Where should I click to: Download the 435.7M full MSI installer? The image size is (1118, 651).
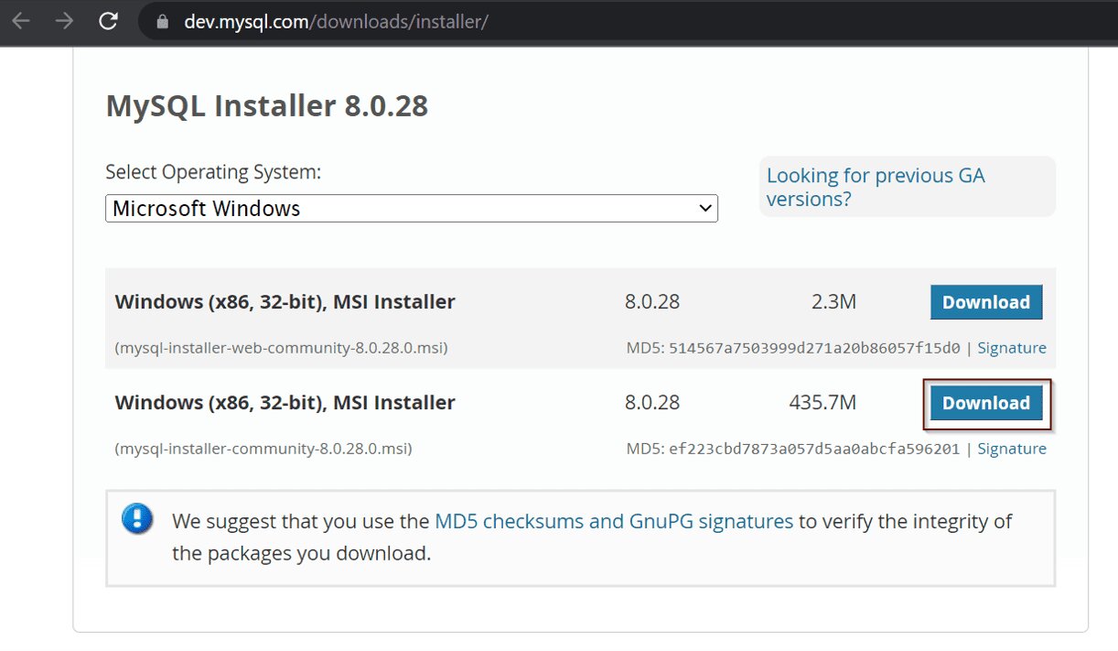pos(985,403)
